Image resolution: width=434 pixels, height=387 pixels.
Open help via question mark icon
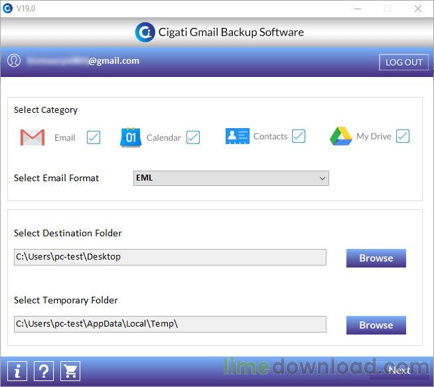tap(44, 371)
